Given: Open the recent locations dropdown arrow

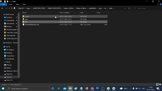Looking at the screenshot, I should 9,8.
